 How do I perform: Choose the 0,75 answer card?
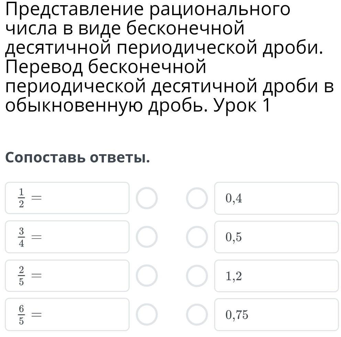(276, 315)
